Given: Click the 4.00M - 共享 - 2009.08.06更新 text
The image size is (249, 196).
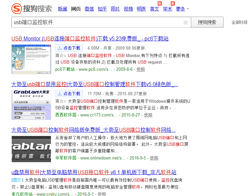Looking at the screenshot, I should pyautogui.click(x=116, y=48).
